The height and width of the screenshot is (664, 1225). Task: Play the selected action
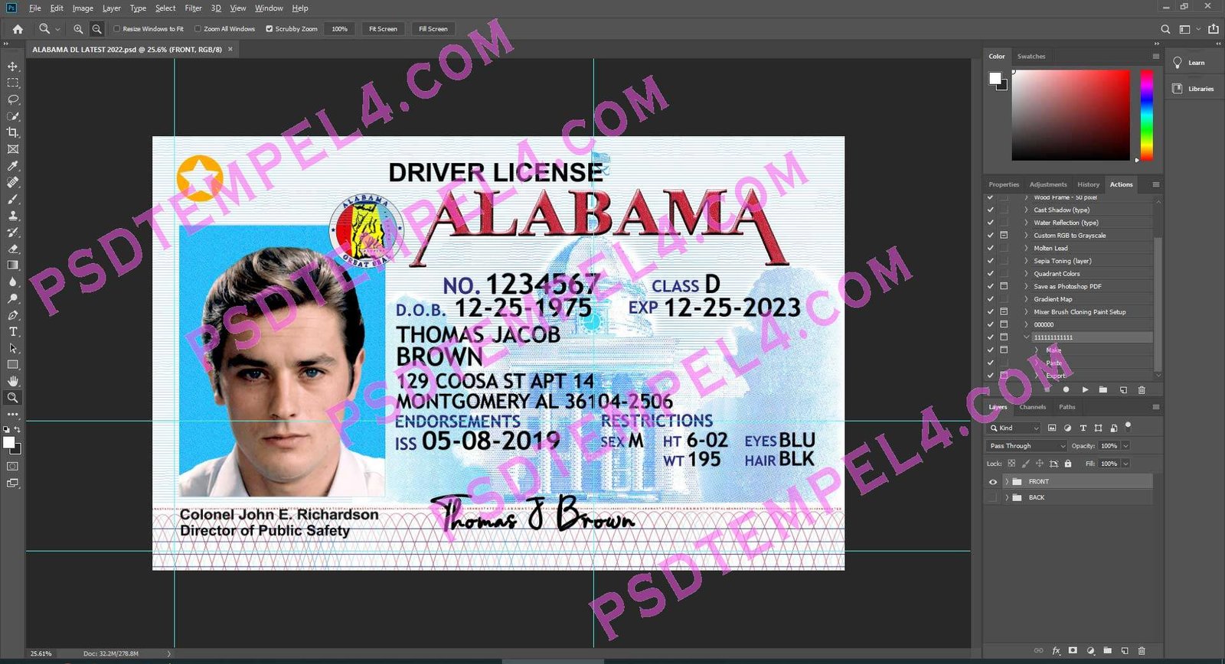point(1085,390)
